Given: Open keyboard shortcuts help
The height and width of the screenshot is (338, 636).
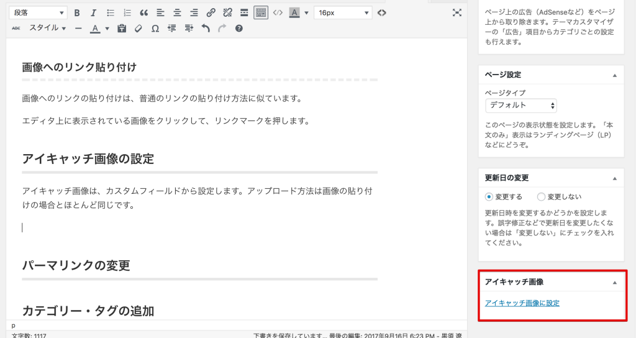Looking at the screenshot, I should click(x=239, y=29).
